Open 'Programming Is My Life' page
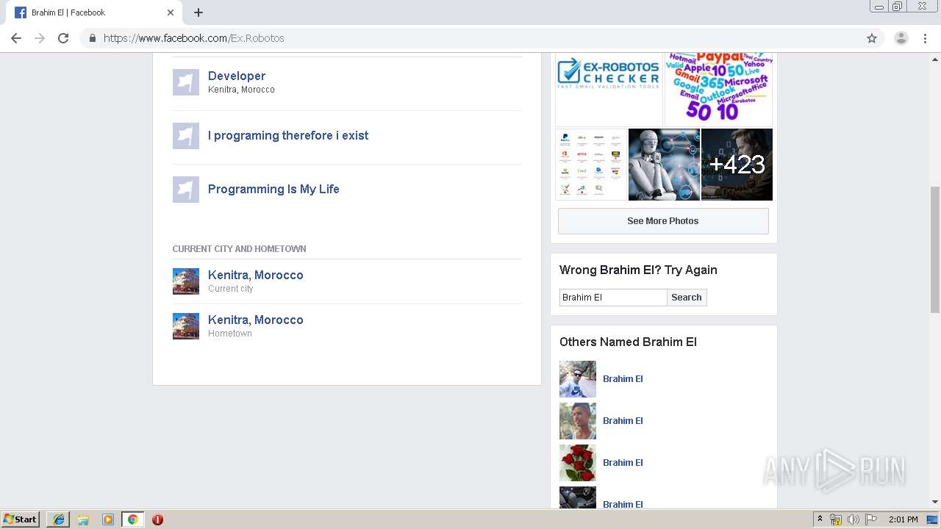 [x=273, y=189]
